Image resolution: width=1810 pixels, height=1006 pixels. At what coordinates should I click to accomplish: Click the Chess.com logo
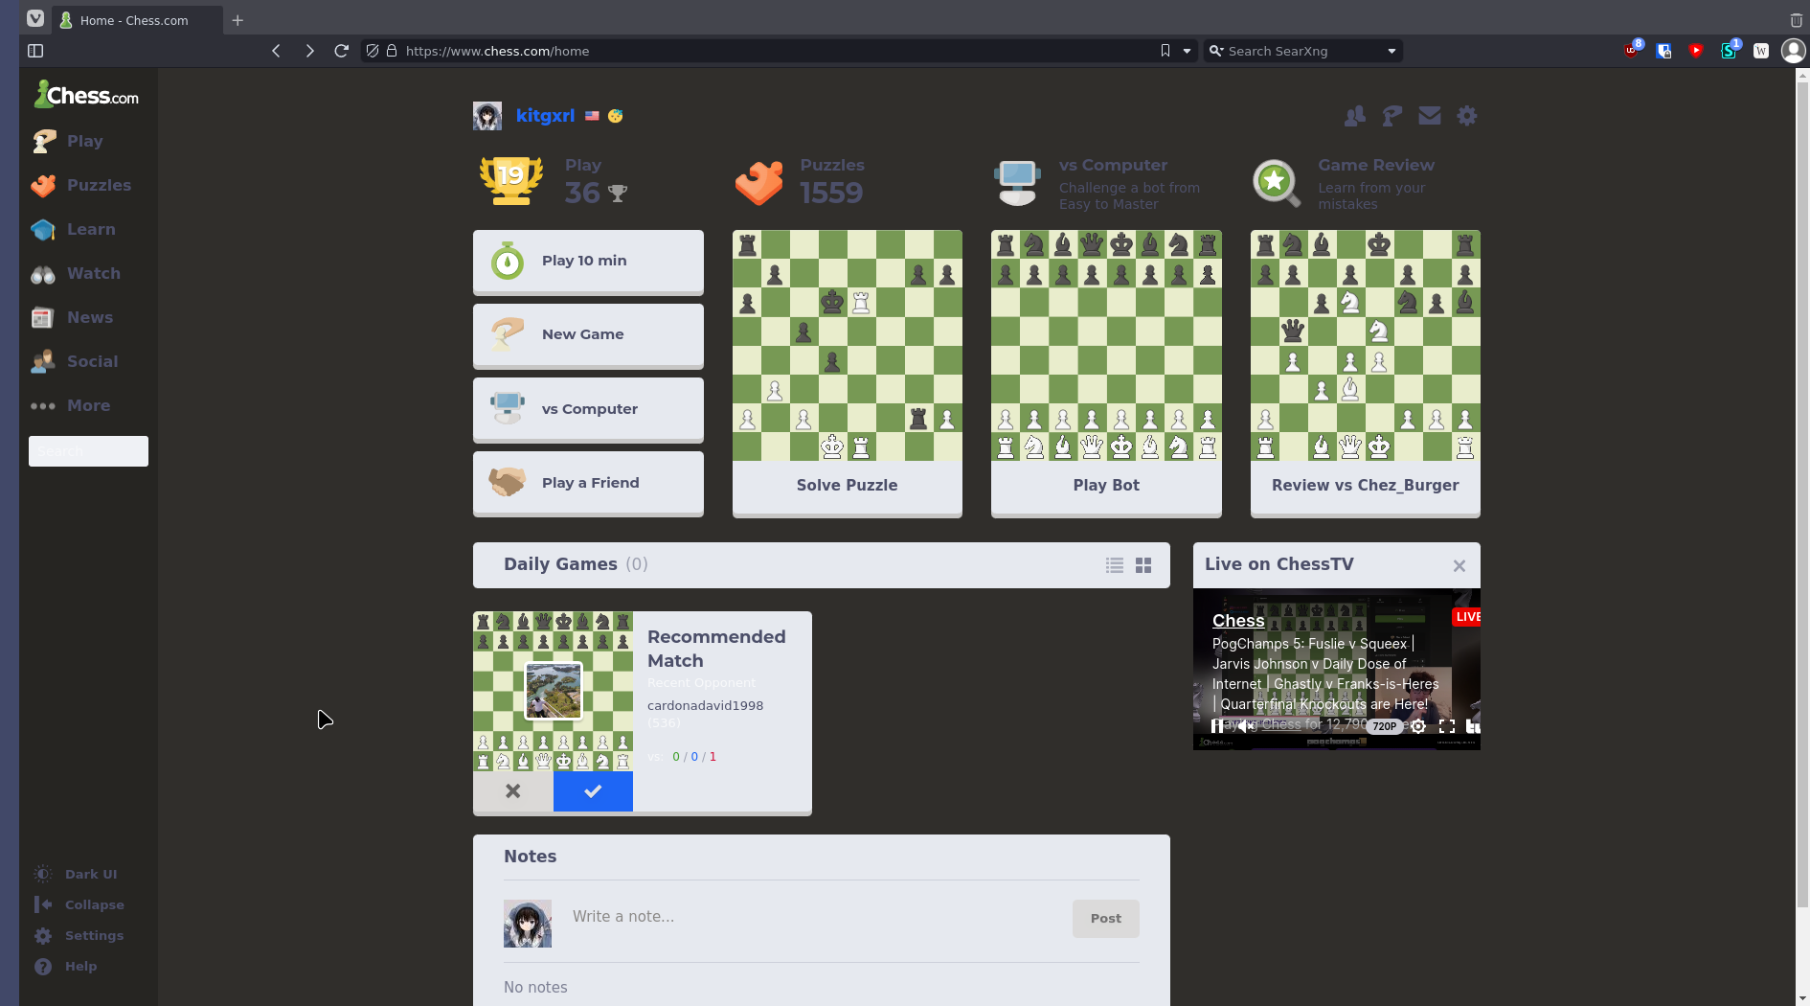[84, 94]
